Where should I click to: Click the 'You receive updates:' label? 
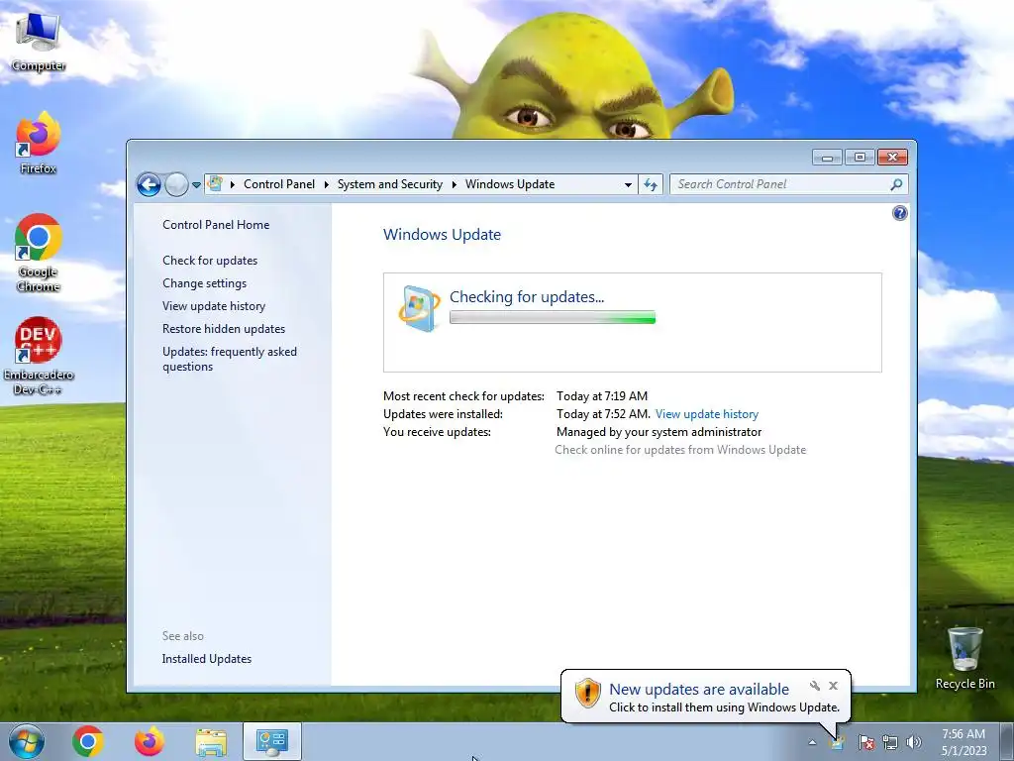pos(437,432)
